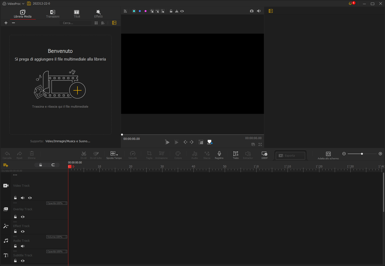Click the large yellow plus to import media
Image resolution: width=385 pixels, height=266 pixels.
pos(77,90)
